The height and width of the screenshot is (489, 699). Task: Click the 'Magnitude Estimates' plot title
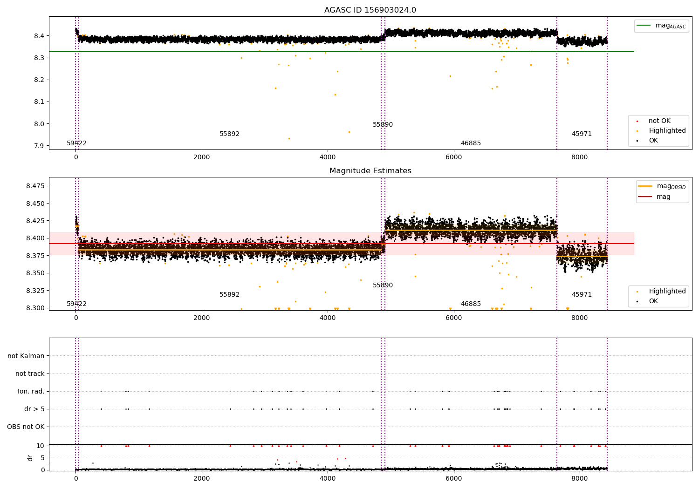(x=370, y=171)
